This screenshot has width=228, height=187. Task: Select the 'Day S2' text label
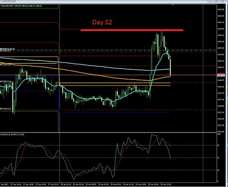click(x=102, y=22)
